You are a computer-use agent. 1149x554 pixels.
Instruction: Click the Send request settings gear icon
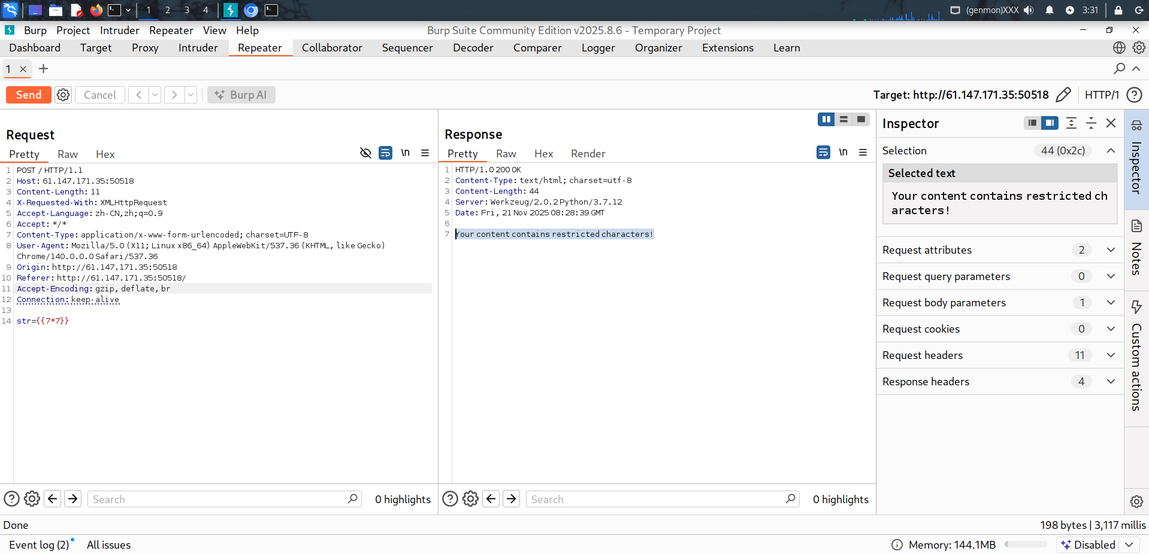point(63,95)
